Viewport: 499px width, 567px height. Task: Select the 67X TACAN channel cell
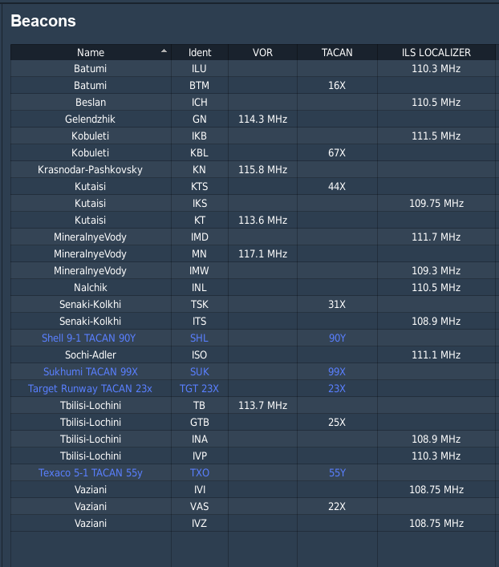click(x=337, y=153)
